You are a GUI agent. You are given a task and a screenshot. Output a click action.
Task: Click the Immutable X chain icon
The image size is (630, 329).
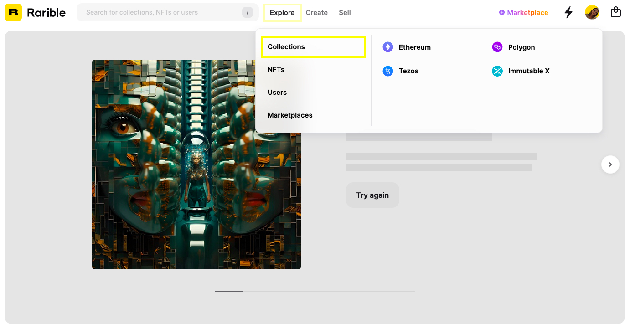point(497,71)
